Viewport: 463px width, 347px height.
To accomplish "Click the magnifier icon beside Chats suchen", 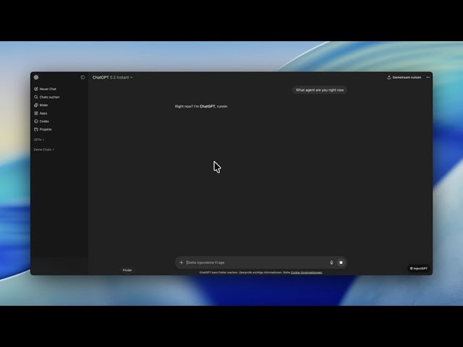I will tap(36, 97).
